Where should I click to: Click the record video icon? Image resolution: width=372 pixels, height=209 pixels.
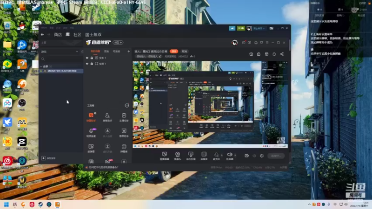[x=247, y=156]
